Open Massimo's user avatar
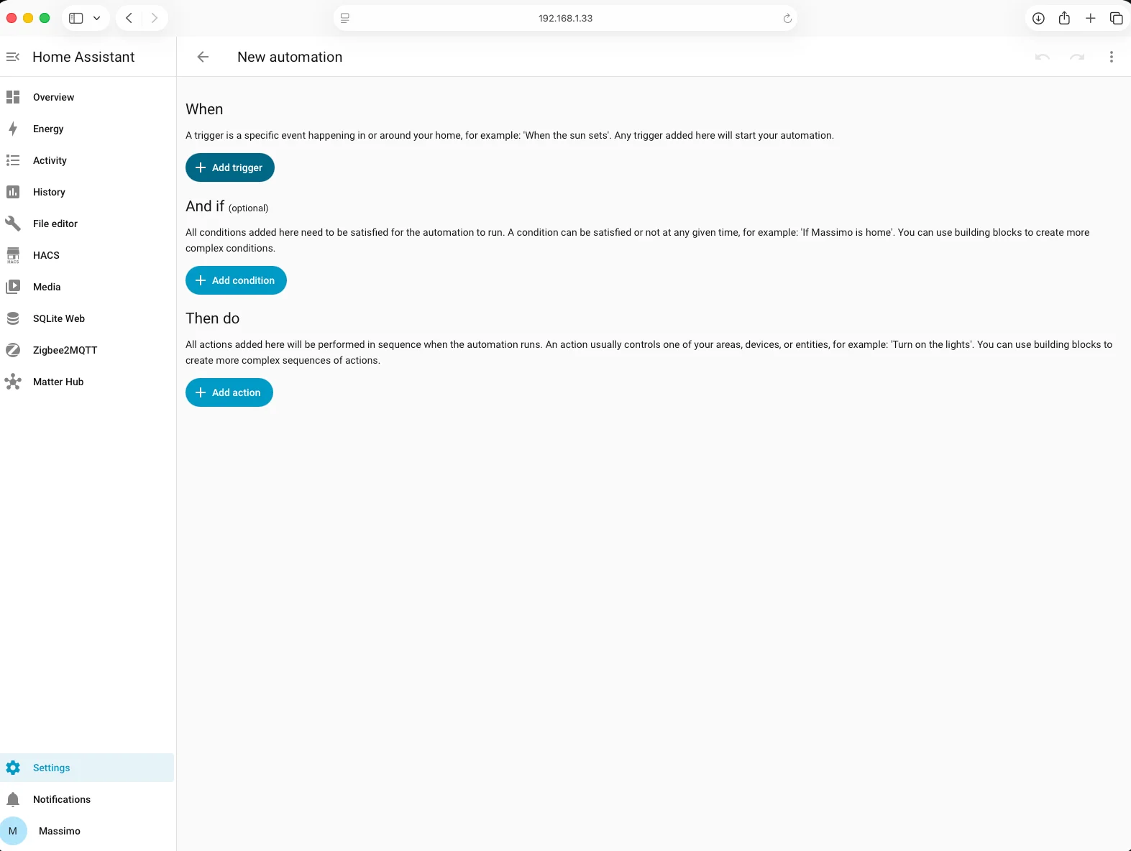The width and height of the screenshot is (1131, 851). point(13,831)
